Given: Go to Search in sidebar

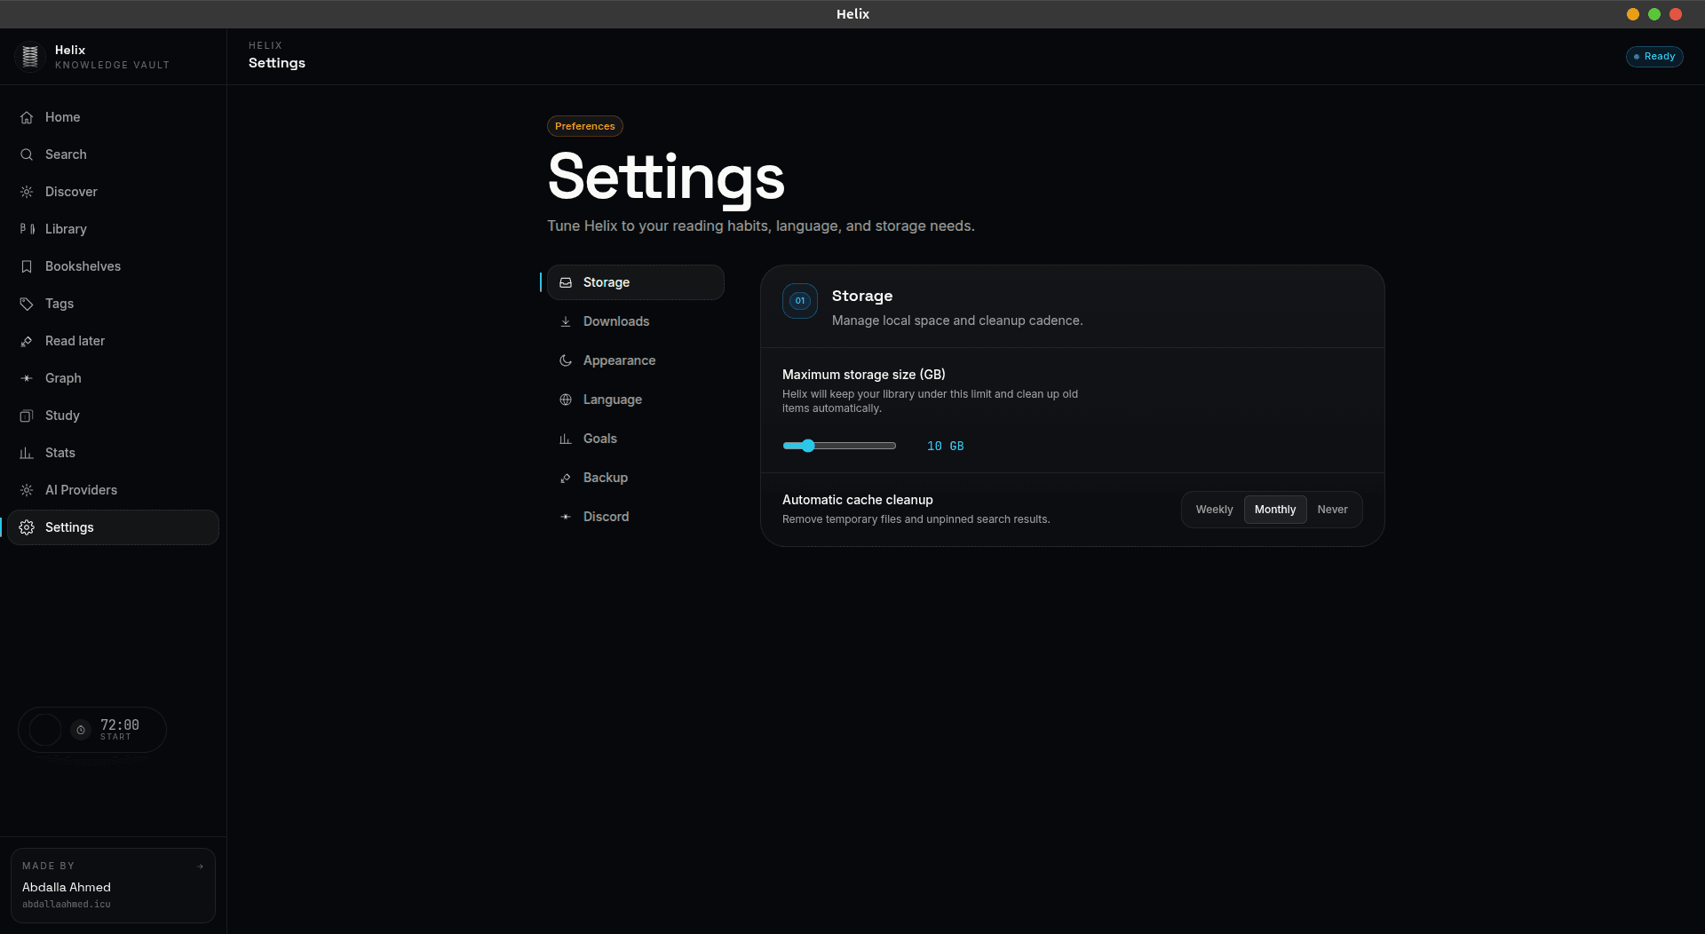Looking at the screenshot, I should [113, 154].
